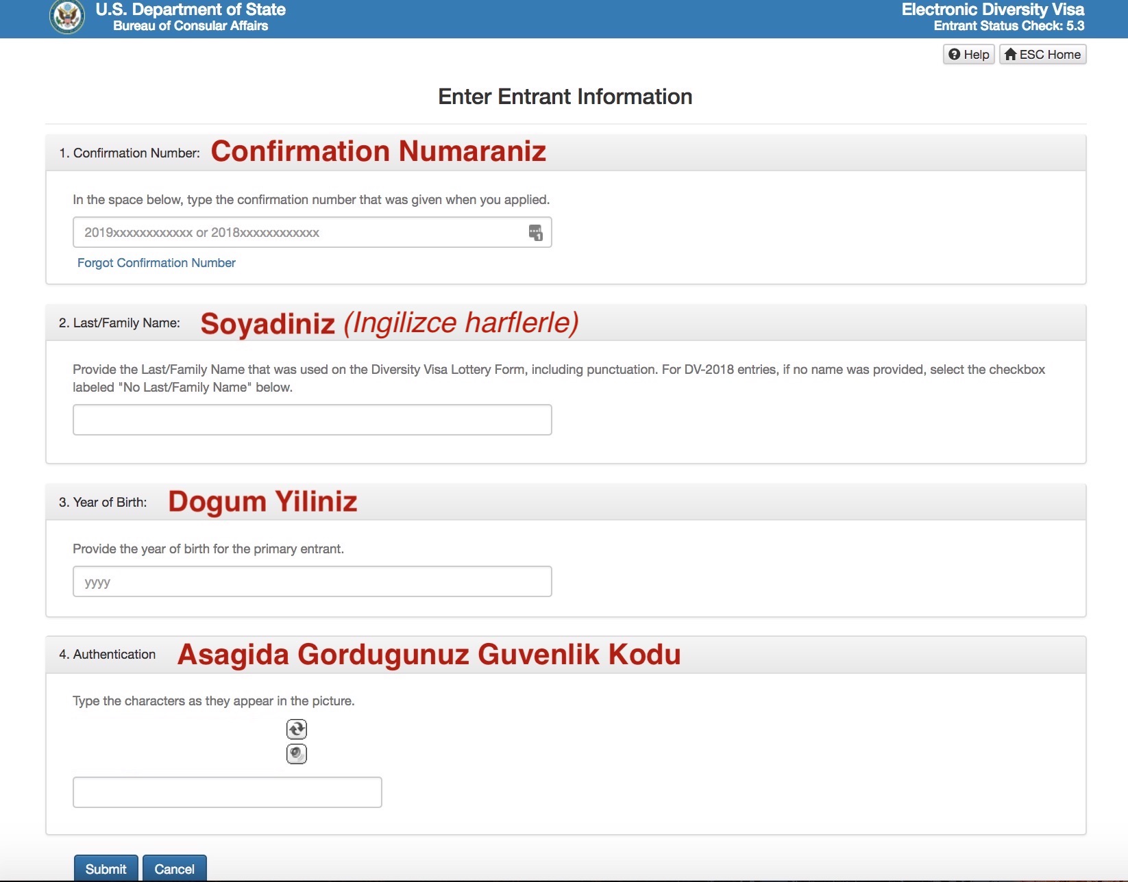The width and height of the screenshot is (1128, 882).
Task: Click the '3. Year of Birth:' label
Action: (103, 502)
